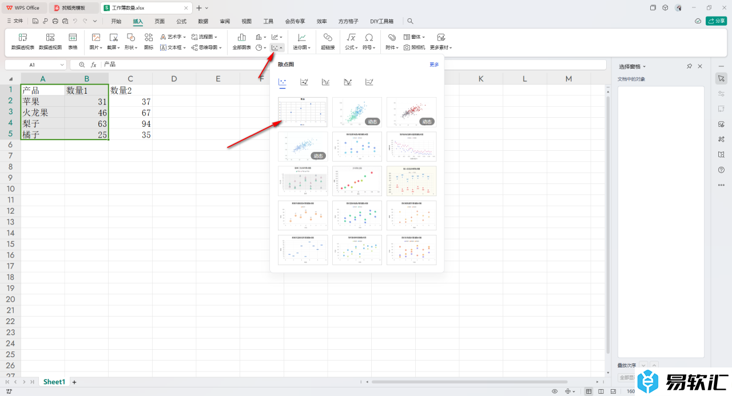Open the 全部图表 all charts dialog
The image size is (732, 396).
click(x=242, y=41)
